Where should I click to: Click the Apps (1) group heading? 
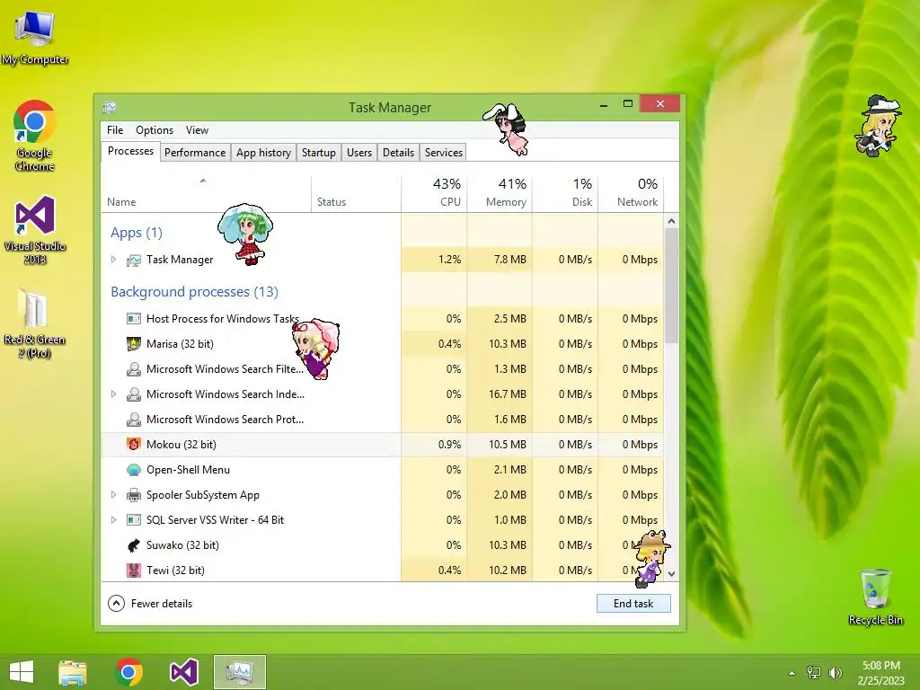pyautogui.click(x=137, y=233)
